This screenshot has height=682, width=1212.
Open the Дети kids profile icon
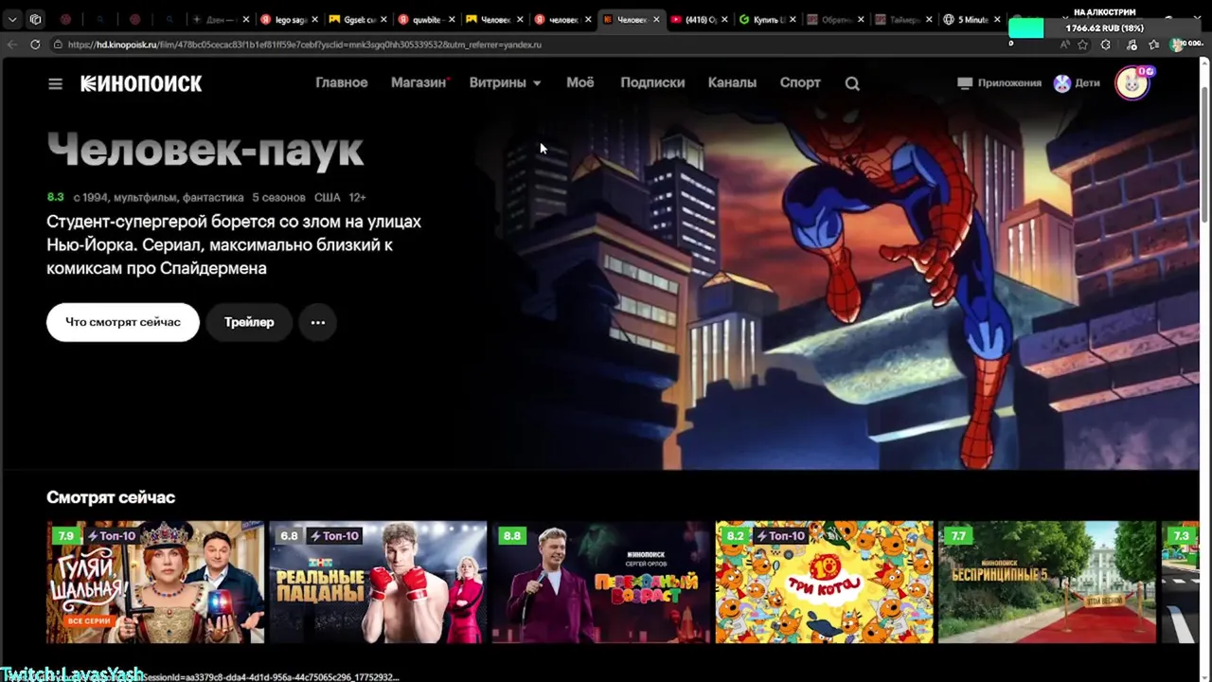click(1062, 83)
